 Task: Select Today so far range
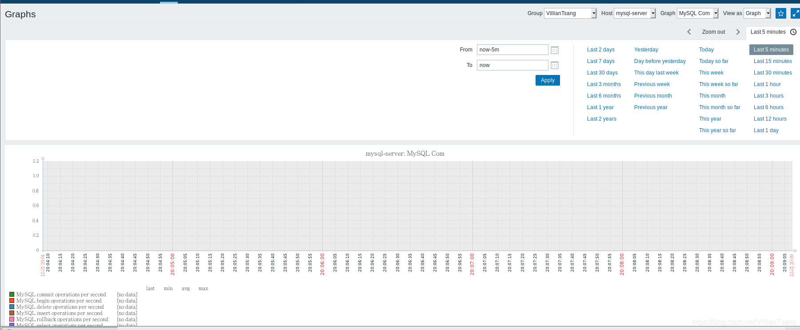[x=714, y=61]
